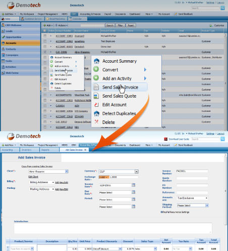
Task: Tick the checkbox for row ACCOUNT_00003
Action: [x=45, y=47]
